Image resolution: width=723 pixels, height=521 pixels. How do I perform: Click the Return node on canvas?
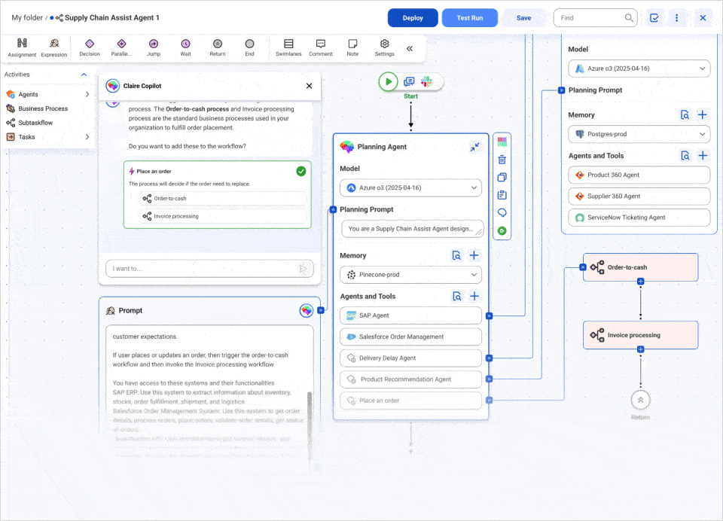tap(640, 401)
